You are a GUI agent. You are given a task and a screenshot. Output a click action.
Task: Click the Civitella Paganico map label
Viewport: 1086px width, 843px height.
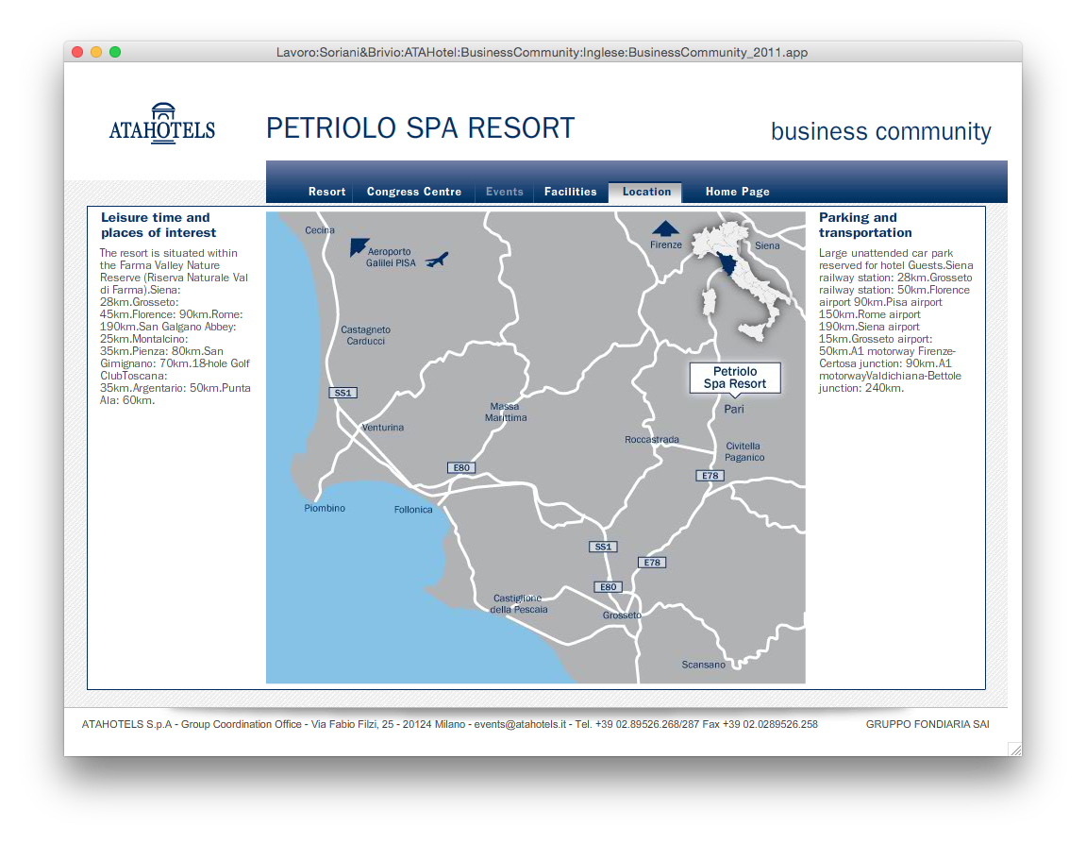[x=744, y=451]
